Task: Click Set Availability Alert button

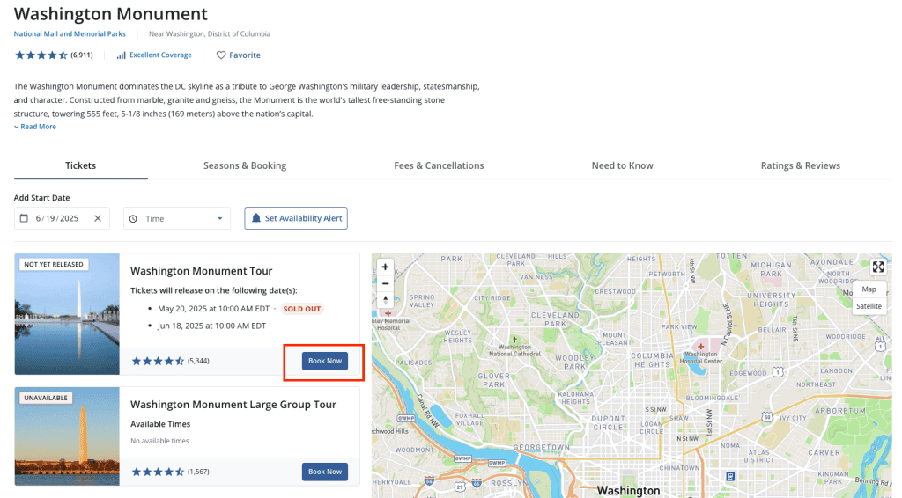Action: pos(296,218)
